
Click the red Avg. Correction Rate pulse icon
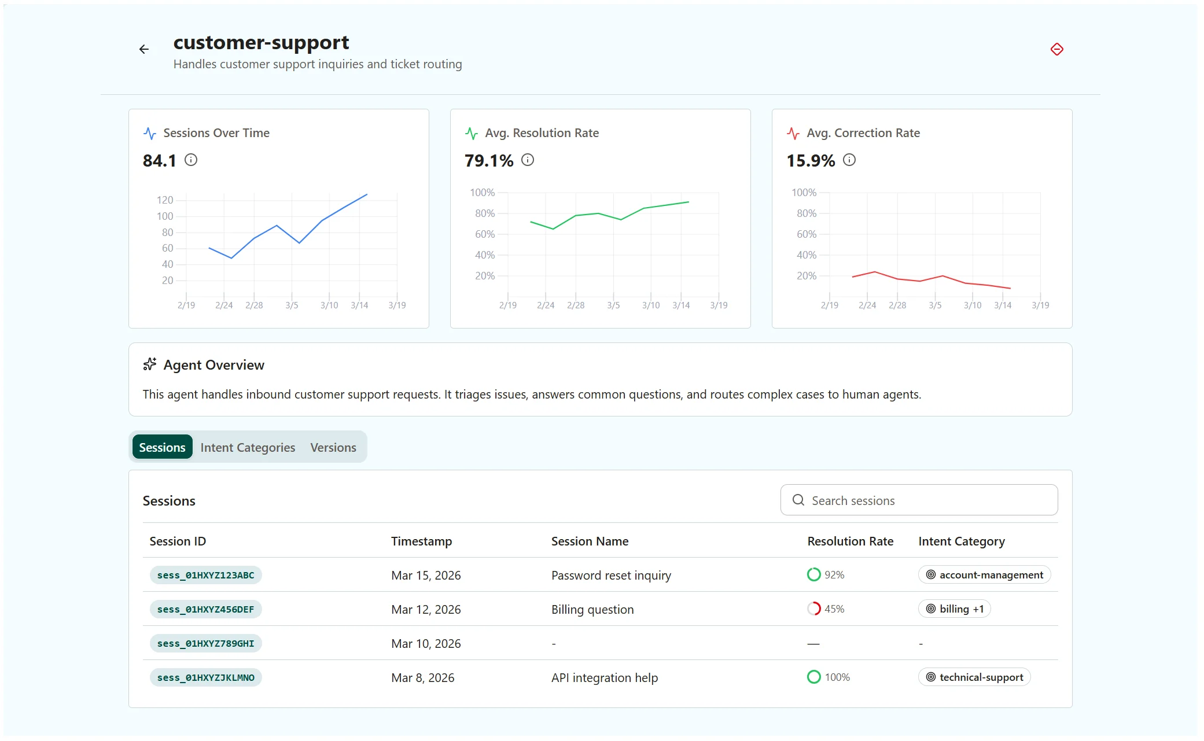tap(793, 134)
